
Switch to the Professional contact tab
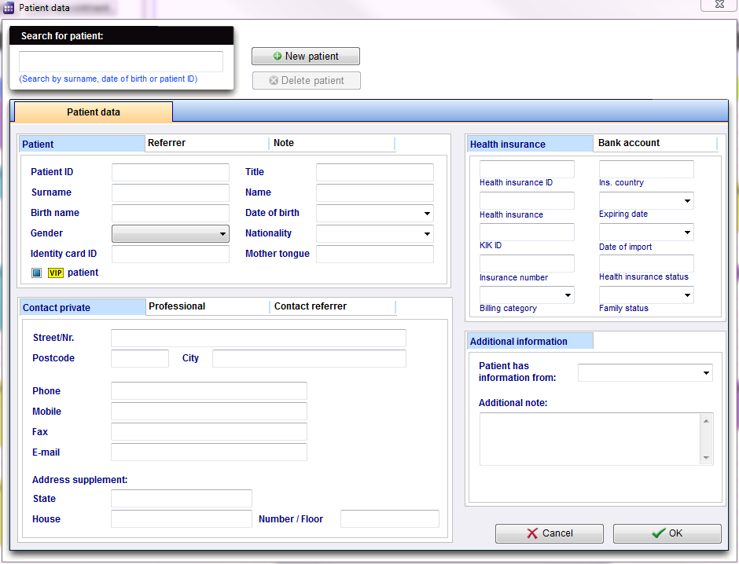[208, 306]
